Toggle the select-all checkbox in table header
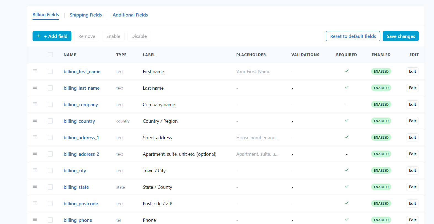 click(50, 55)
